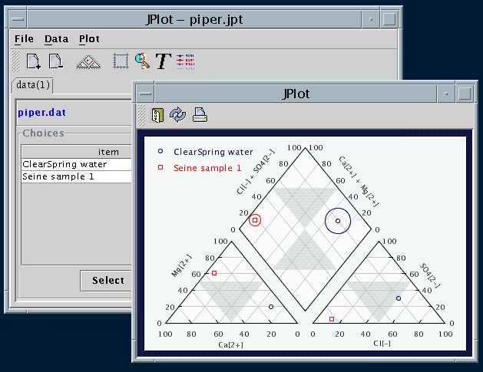Click the piper.dat file name

click(x=42, y=113)
